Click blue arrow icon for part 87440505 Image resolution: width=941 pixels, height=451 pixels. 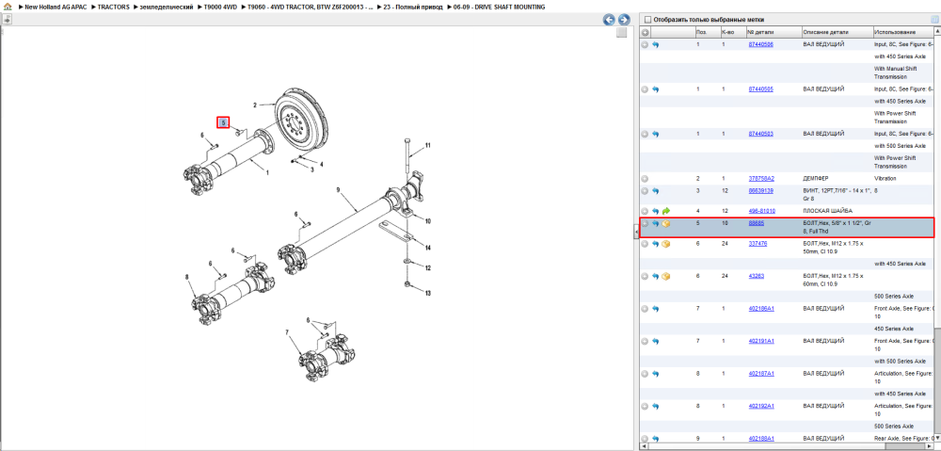click(655, 89)
